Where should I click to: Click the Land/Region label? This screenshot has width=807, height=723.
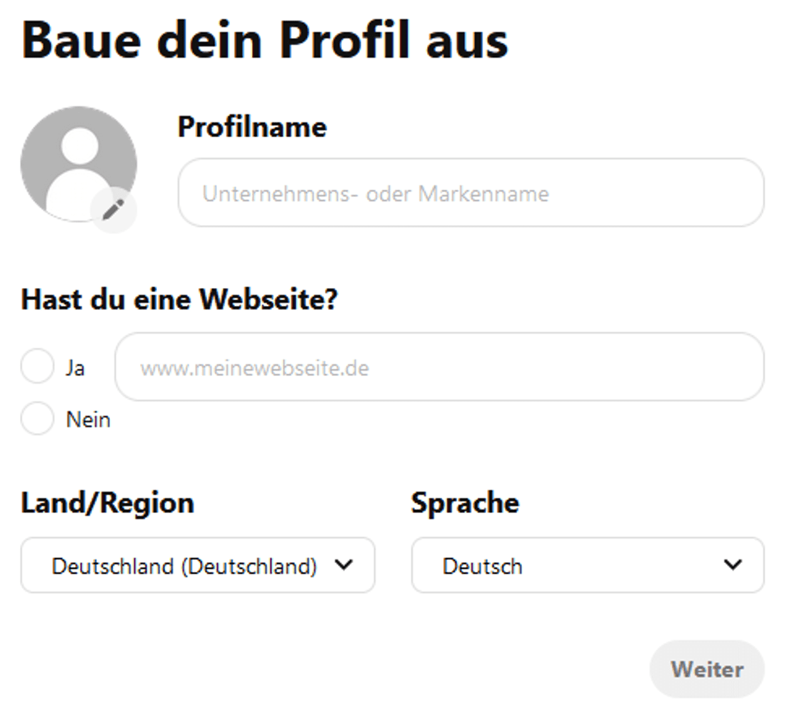pos(108,503)
